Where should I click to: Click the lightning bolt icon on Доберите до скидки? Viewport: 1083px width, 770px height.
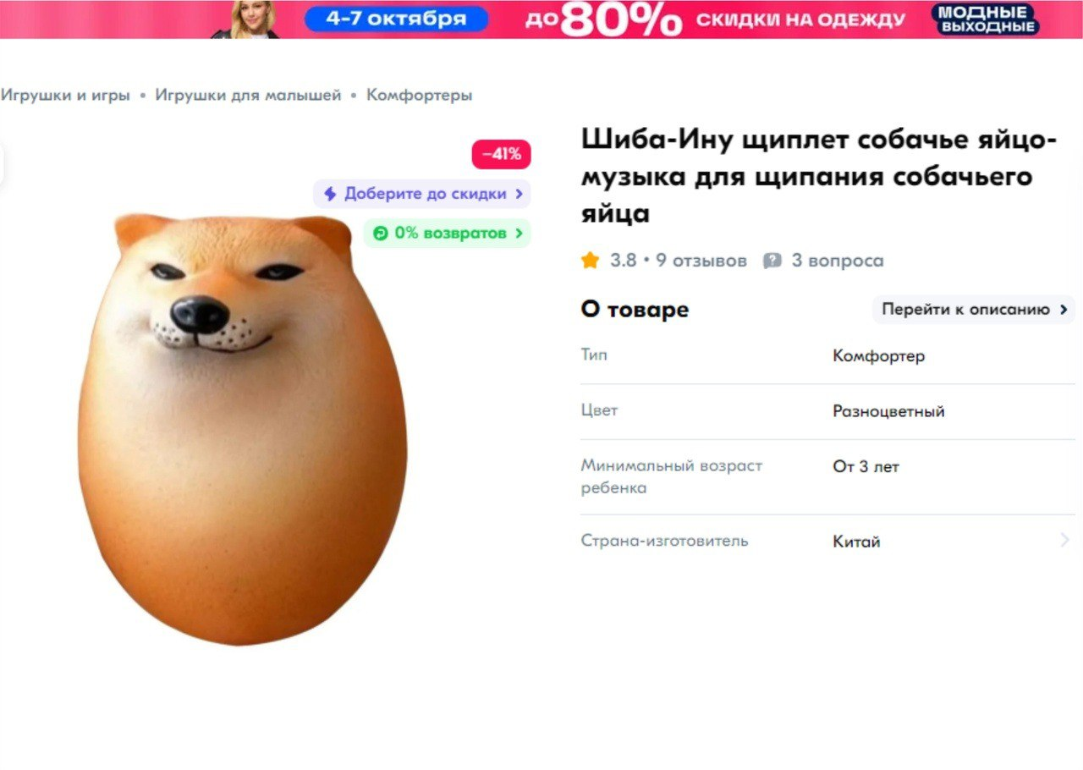coord(330,194)
